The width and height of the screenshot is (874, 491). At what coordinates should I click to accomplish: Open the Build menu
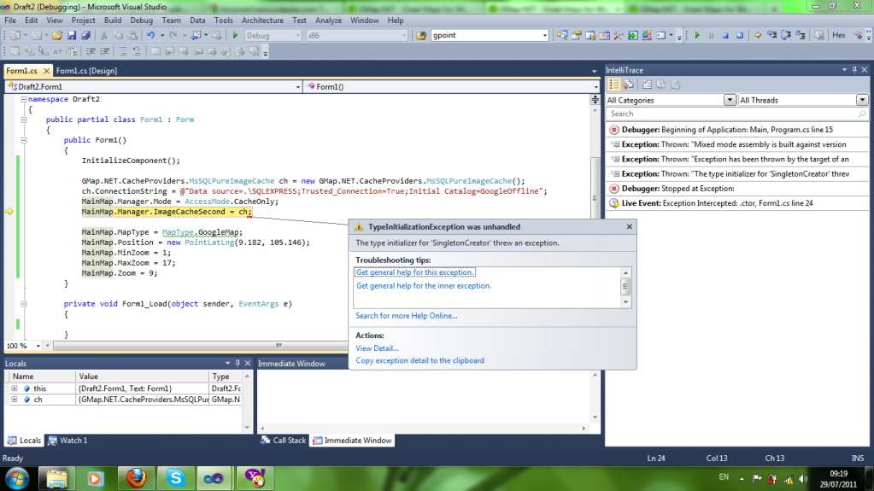tap(113, 20)
